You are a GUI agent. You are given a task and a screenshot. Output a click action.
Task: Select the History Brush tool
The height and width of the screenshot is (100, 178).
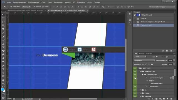[x=3, y=47]
